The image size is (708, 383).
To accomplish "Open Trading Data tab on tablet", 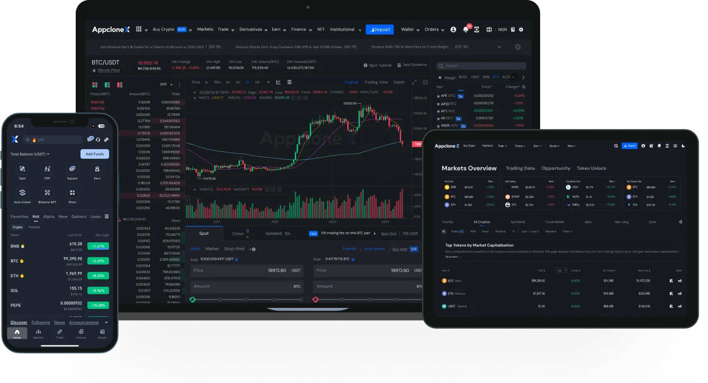I will click(520, 168).
